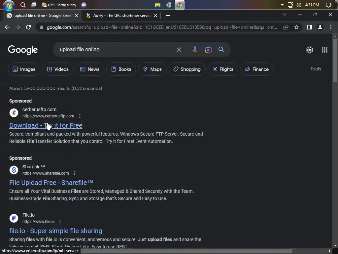The image size is (338, 254).
Task: Close the Google Search tab
Action: pyautogui.click(x=77, y=16)
